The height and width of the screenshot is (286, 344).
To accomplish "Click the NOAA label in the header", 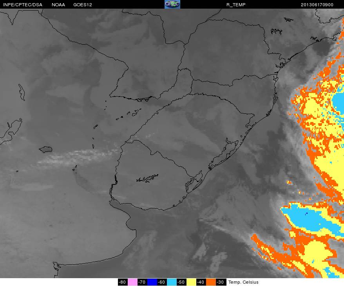I will coord(58,5).
